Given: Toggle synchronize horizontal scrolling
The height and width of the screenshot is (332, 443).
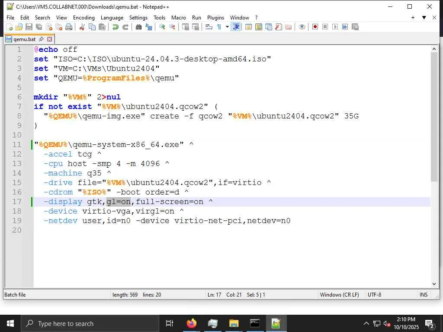Looking at the screenshot, I should pos(195,27).
